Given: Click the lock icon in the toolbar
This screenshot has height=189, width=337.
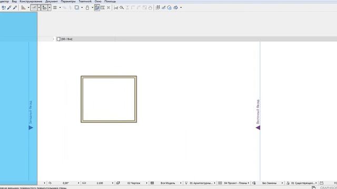Looking at the screenshot, I should pos(87,8).
